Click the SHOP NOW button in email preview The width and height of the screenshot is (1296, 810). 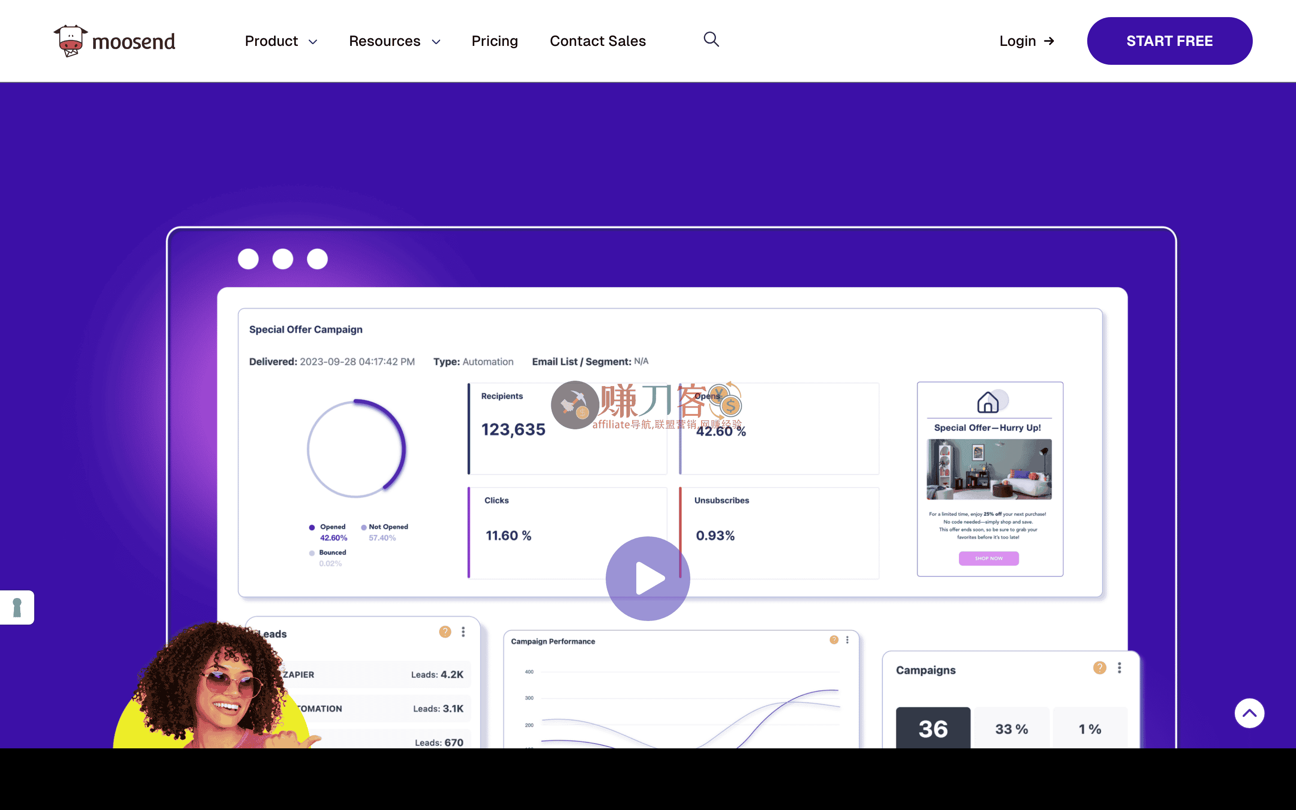989,558
